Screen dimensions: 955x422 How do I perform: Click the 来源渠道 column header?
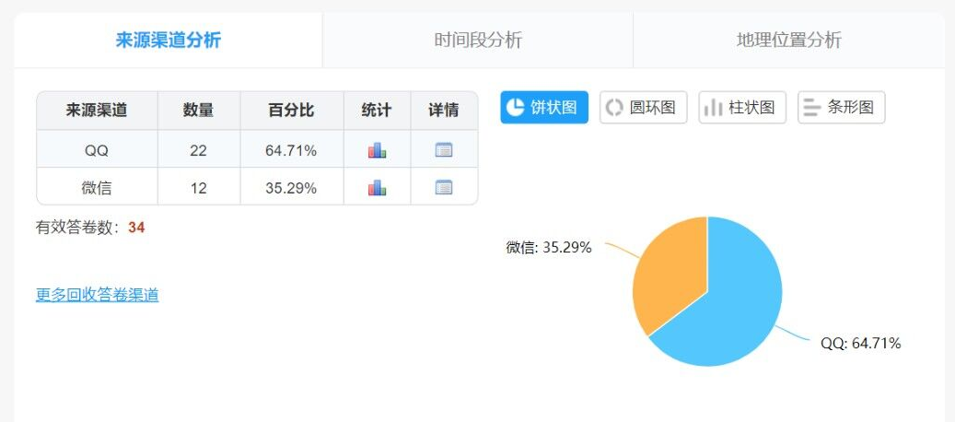[97, 111]
